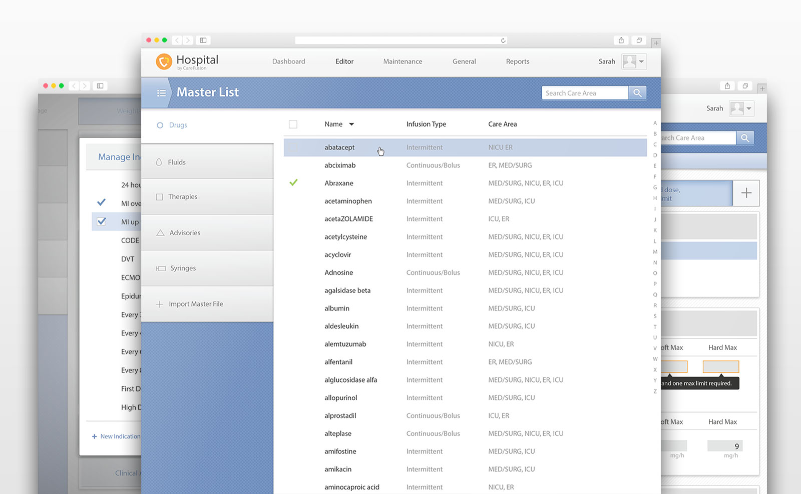Check the select-all checkbox in table header
Screen dimensions: 801x494
click(293, 124)
